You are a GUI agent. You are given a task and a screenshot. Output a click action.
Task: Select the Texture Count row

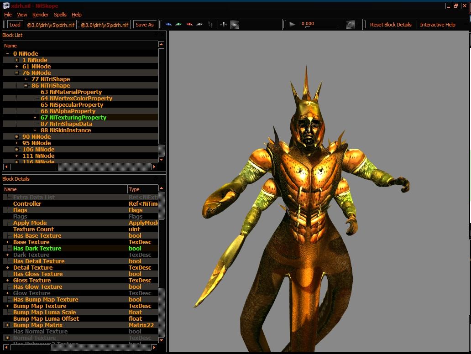(80, 229)
